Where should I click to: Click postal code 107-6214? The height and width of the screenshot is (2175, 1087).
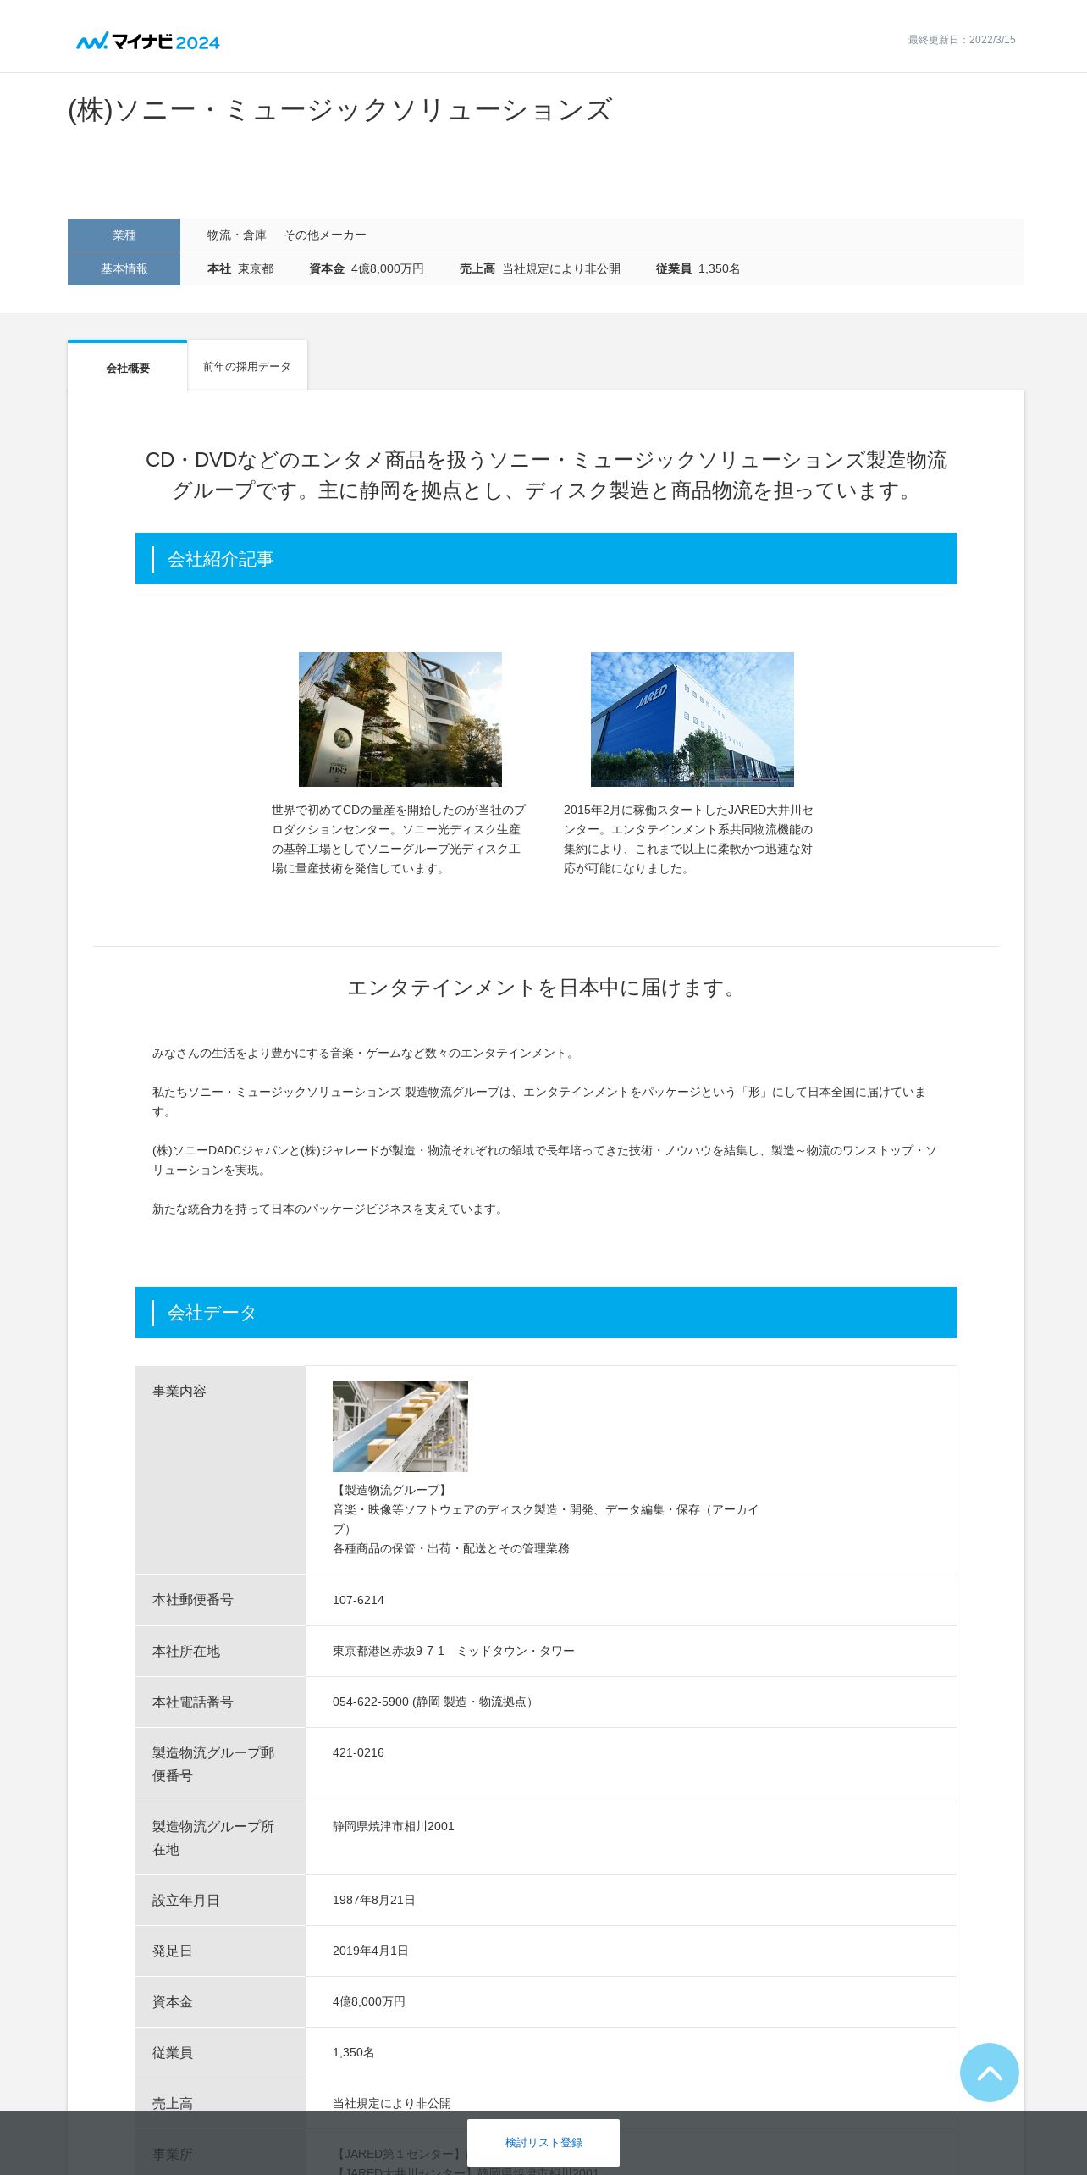click(x=358, y=1600)
